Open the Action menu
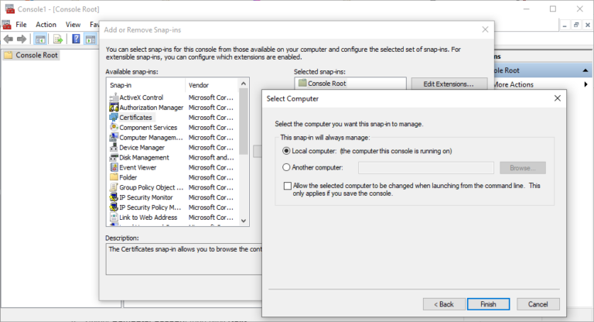This screenshot has width=594, height=322. tap(46, 24)
